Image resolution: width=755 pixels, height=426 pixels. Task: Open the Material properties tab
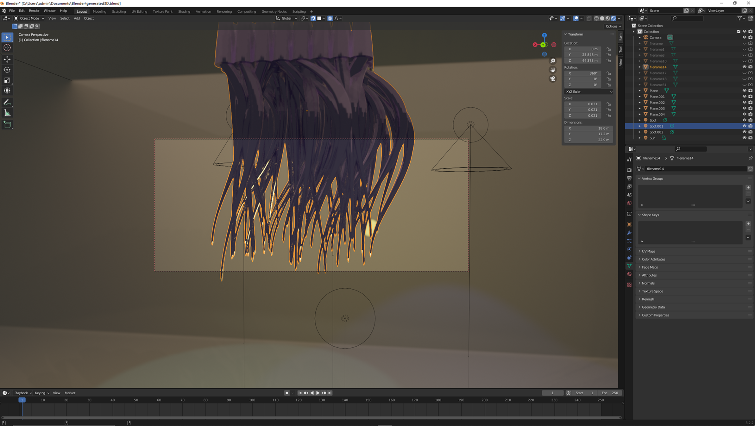(629, 274)
